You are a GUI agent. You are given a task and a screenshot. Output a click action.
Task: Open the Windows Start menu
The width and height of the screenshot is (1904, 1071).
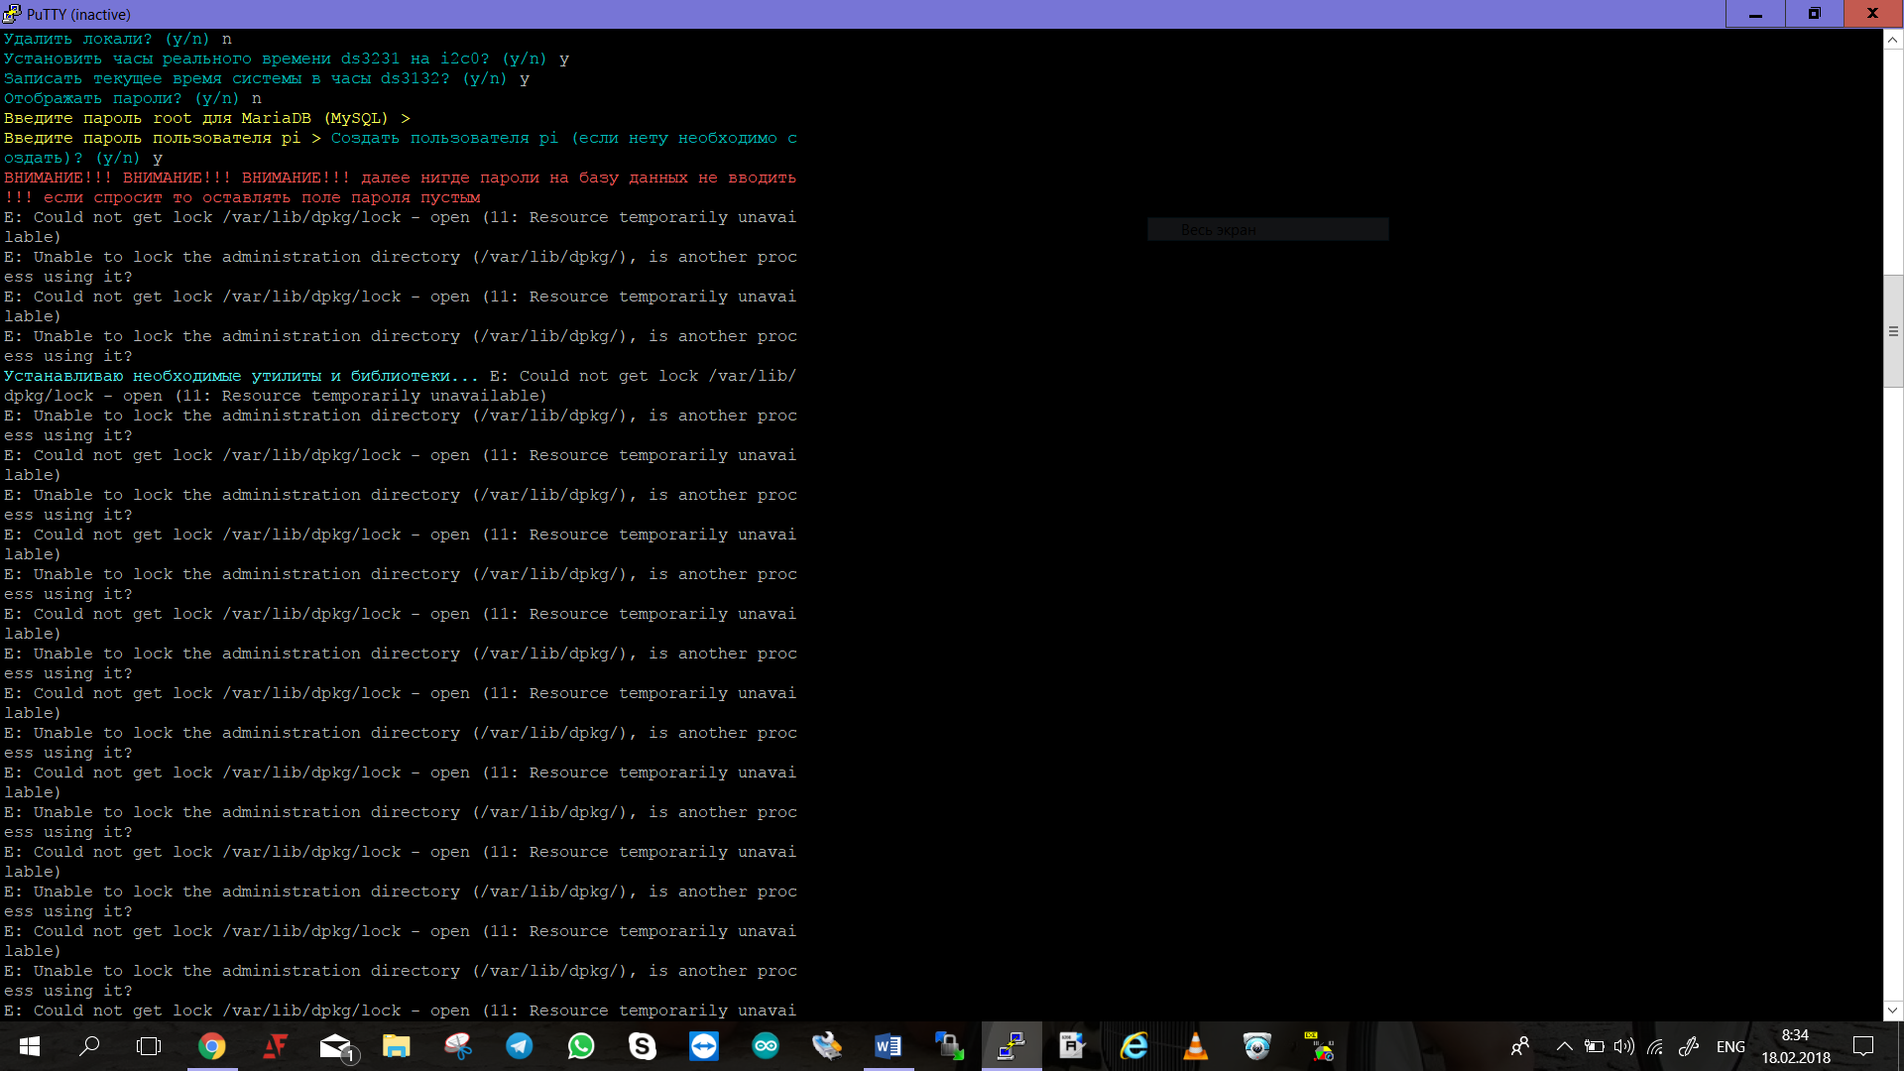30,1046
